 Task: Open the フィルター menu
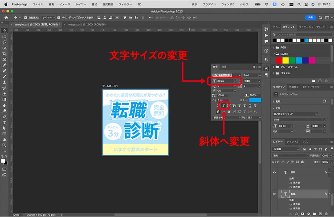click(x=125, y=4)
